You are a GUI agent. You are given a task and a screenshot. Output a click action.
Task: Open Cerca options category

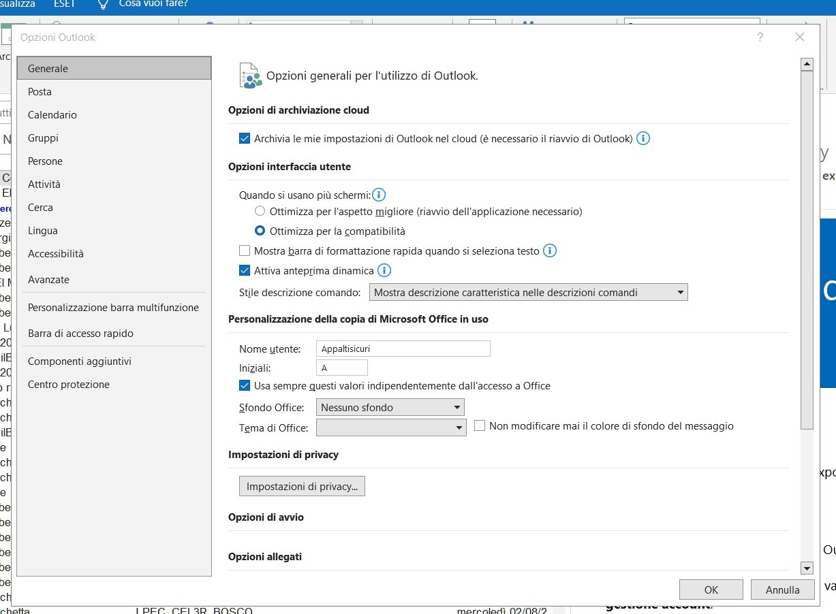click(x=114, y=208)
